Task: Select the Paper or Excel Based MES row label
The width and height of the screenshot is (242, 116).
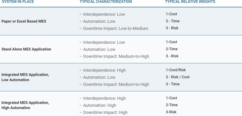Action: point(24,21)
